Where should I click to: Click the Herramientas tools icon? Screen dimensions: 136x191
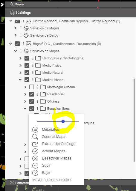tap(12, 183)
